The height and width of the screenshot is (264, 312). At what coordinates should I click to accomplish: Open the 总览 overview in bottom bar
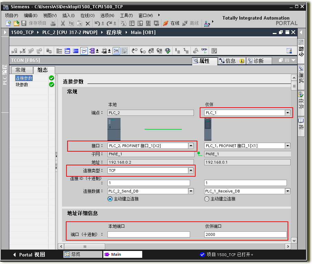pos(83,254)
